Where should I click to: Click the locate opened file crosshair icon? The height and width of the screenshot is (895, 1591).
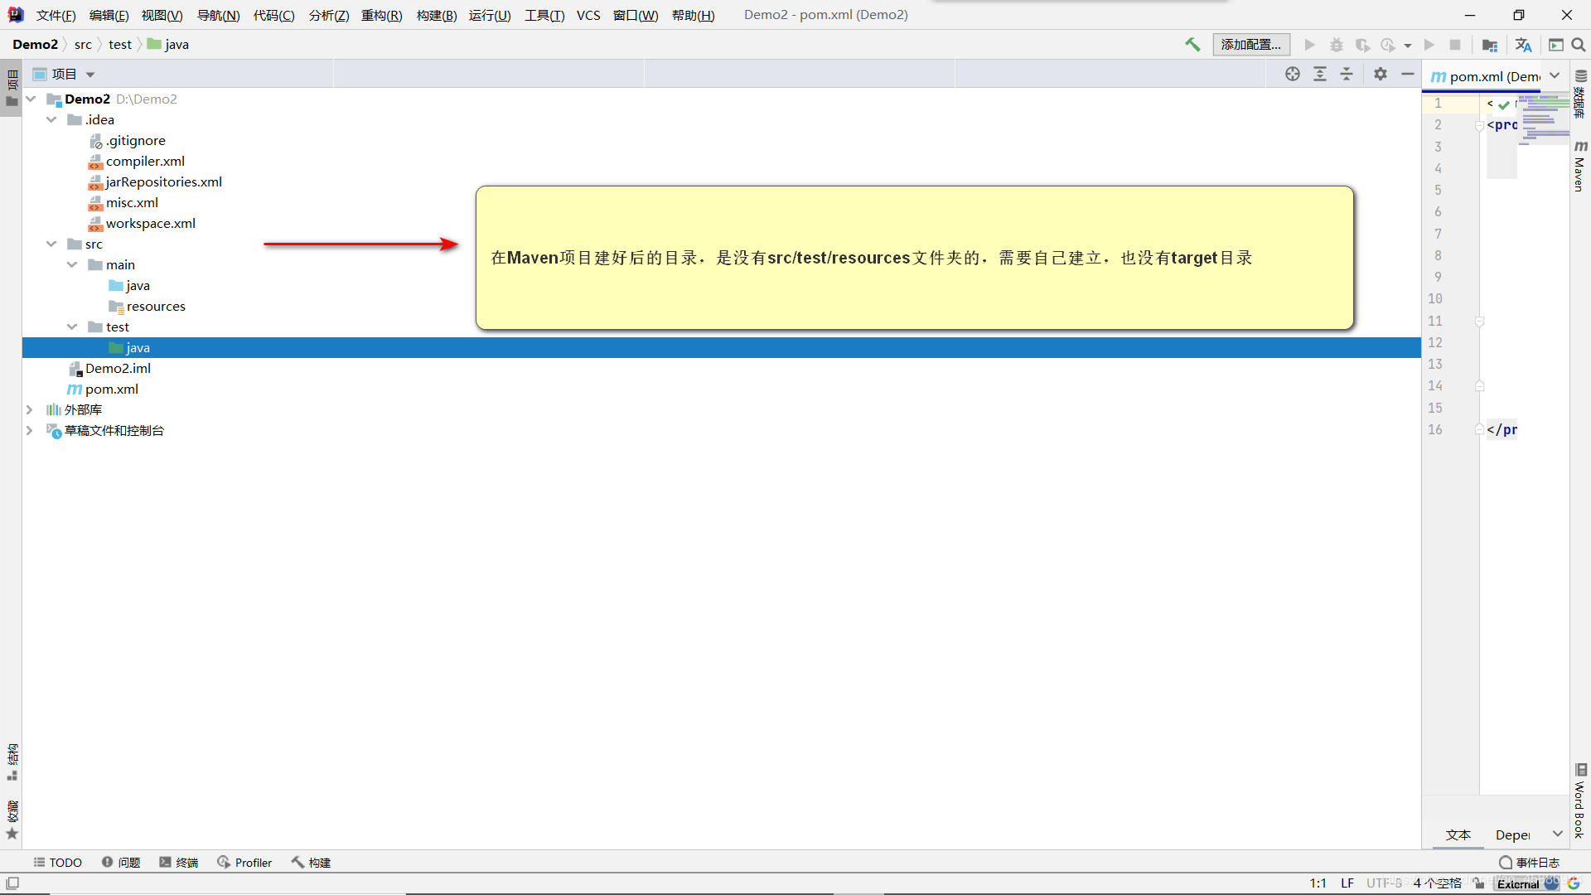tap(1293, 74)
